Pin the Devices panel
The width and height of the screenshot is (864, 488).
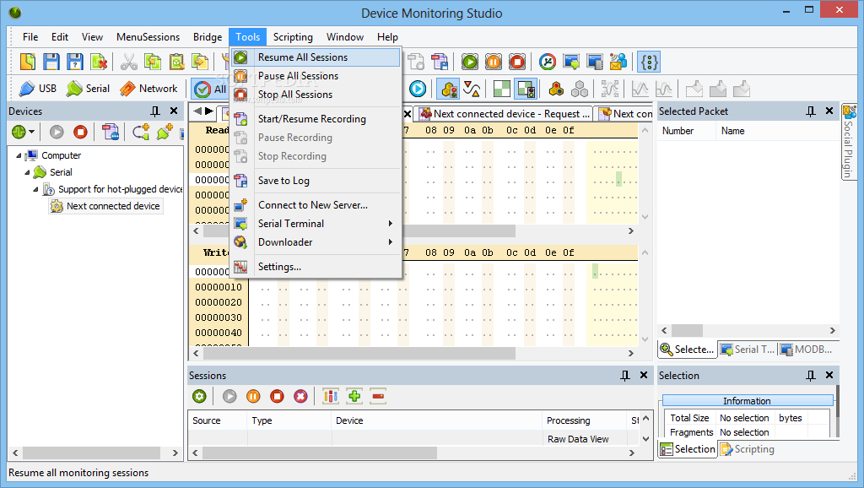(x=155, y=111)
